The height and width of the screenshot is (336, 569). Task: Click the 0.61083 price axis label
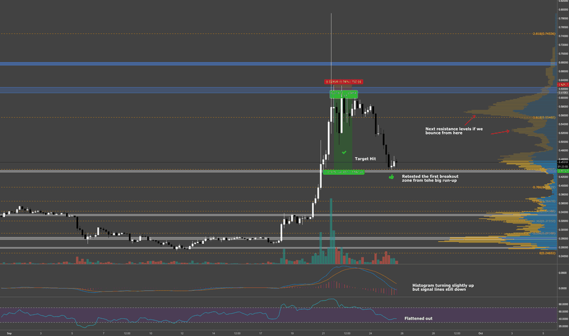click(x=563, y=93)
